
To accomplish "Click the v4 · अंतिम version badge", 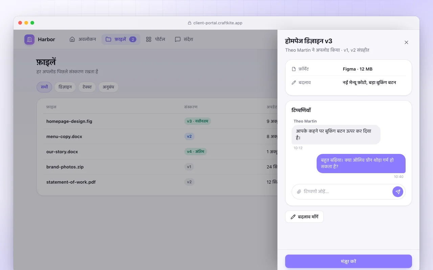I will click(196, 152).
